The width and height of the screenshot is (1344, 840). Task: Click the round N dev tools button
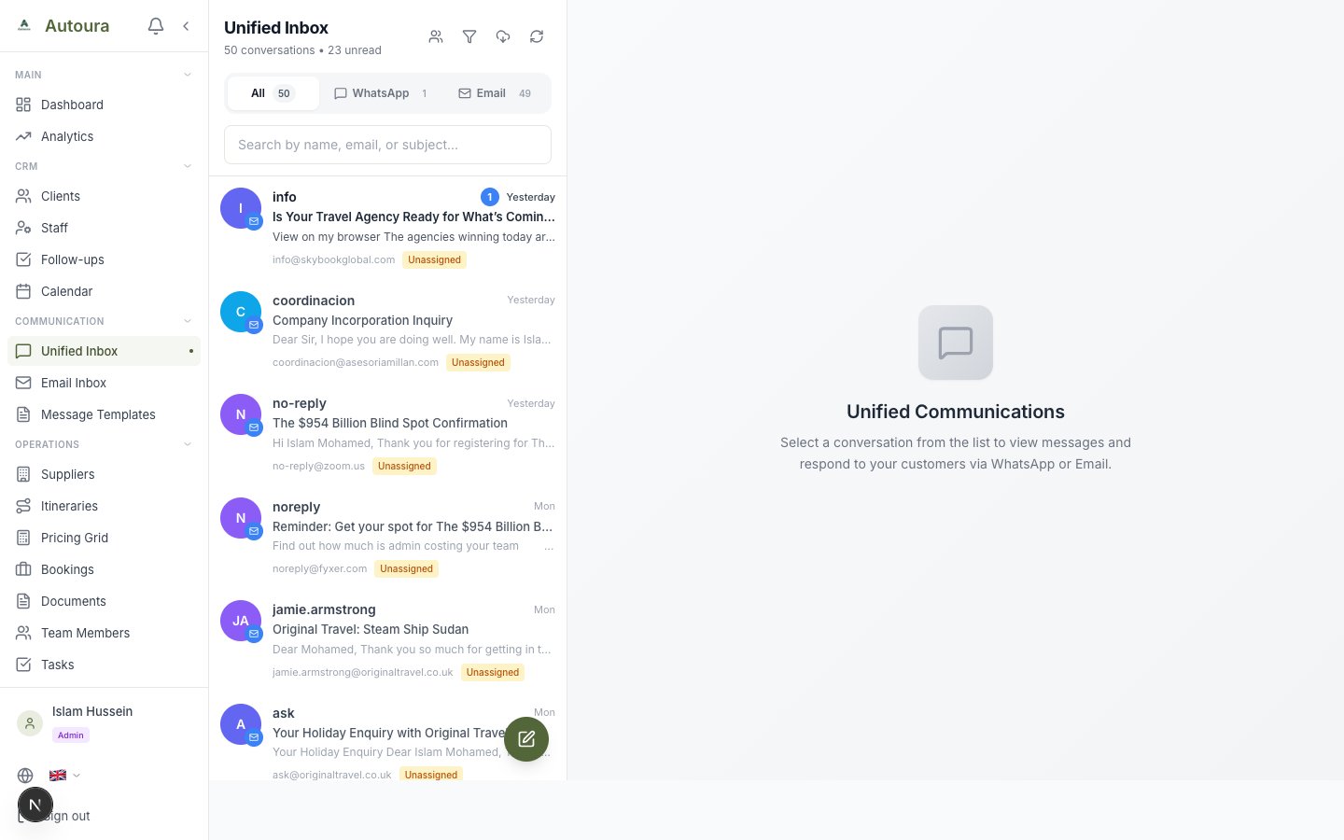(35, 805)
